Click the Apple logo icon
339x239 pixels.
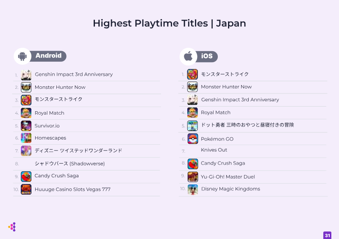188,57
